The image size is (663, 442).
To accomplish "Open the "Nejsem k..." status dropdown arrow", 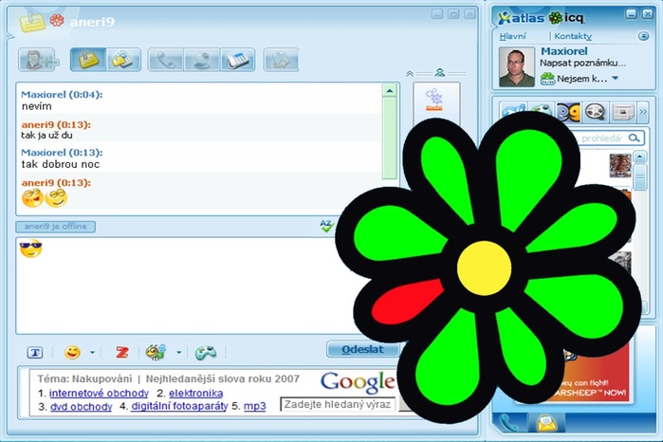I will tap(616, 78).
